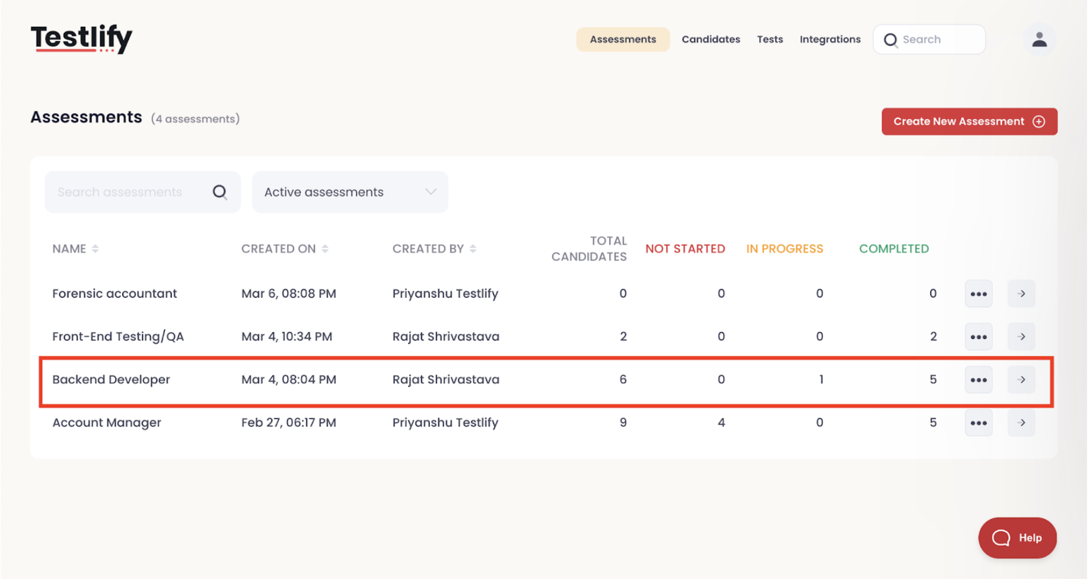
Task: Click the arrow icon on Front-End Testing/QA row
Action: pos(1021,336)
